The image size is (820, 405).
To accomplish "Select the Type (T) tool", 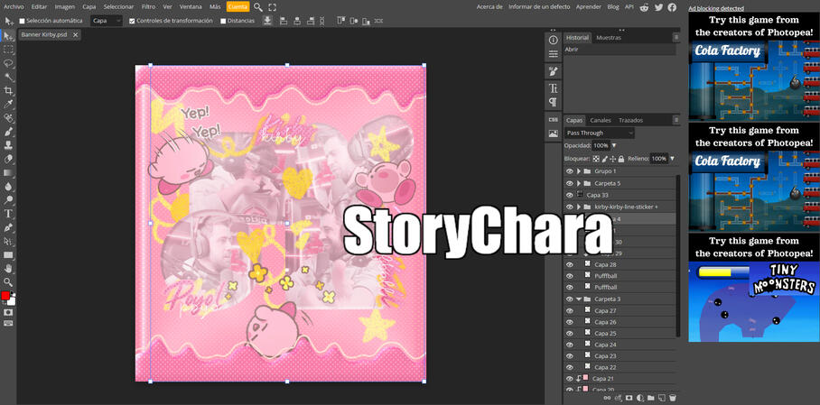I will 9,214.
